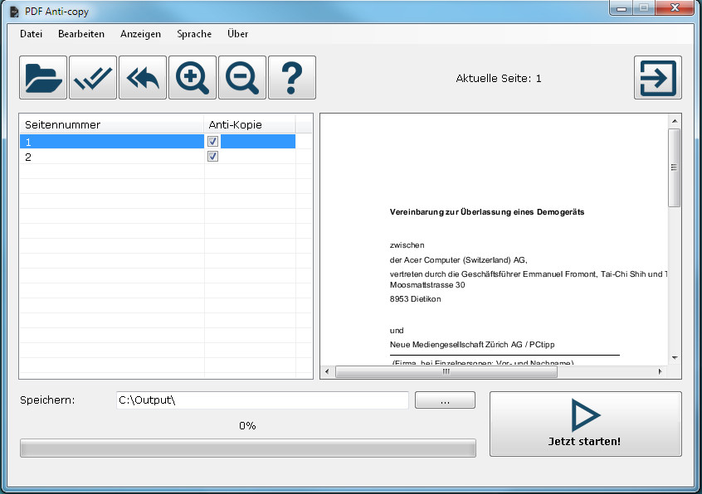Click 'der Acer Computer (Switzerland) AG,' line

[x=458, y=259]
